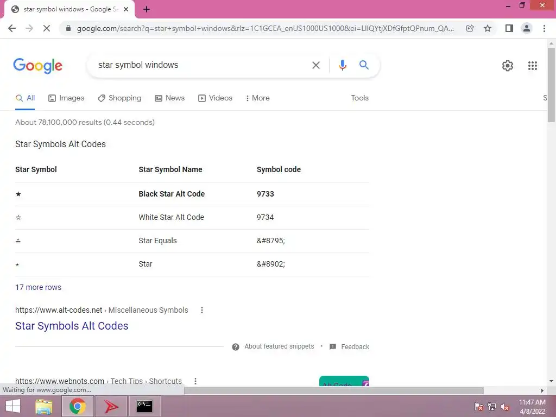Click the Star Symbol Name column header
This screenshot has height=417, width=556.
click(x=170, y=170)
